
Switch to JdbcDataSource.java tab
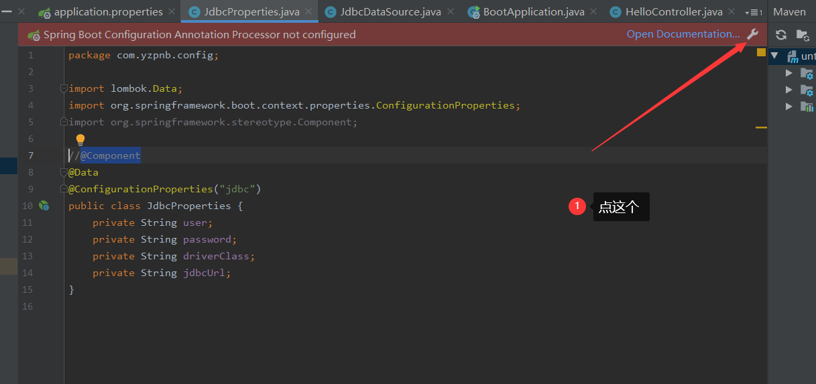(x=391, y=12)
